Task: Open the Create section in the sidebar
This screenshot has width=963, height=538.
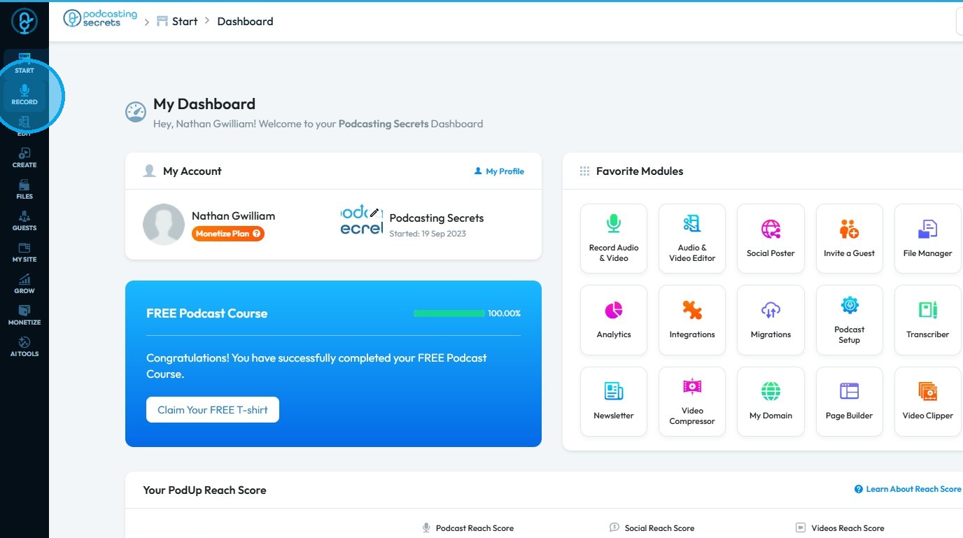Action: point(24,158)
